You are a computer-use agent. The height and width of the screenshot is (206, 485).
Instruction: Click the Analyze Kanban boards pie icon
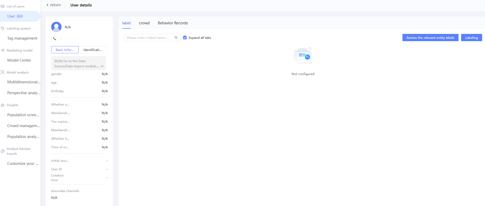(3, 151)
